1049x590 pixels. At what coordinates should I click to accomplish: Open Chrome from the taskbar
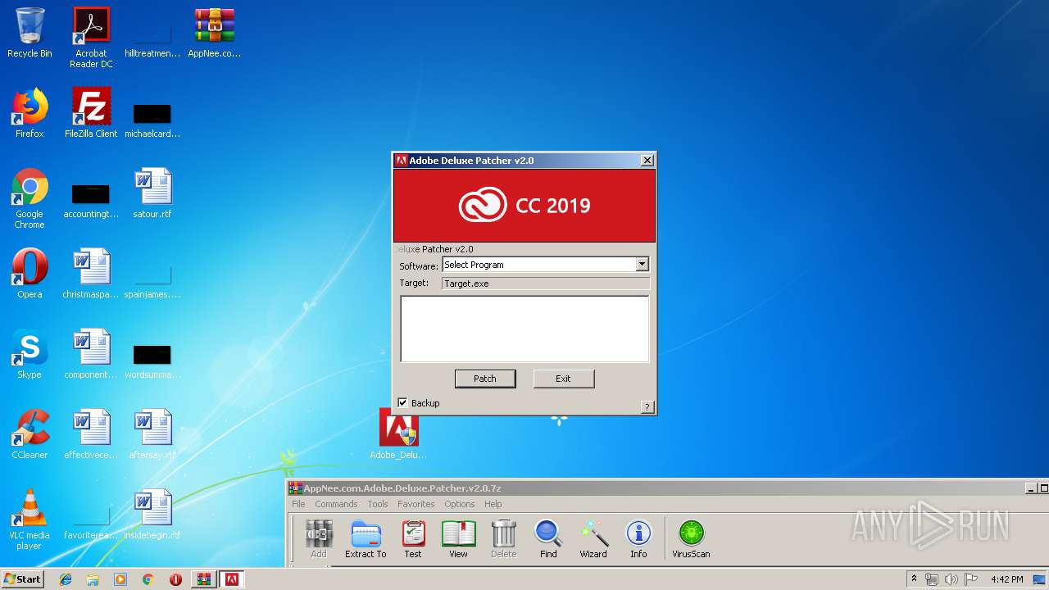(x=148, y=579)
